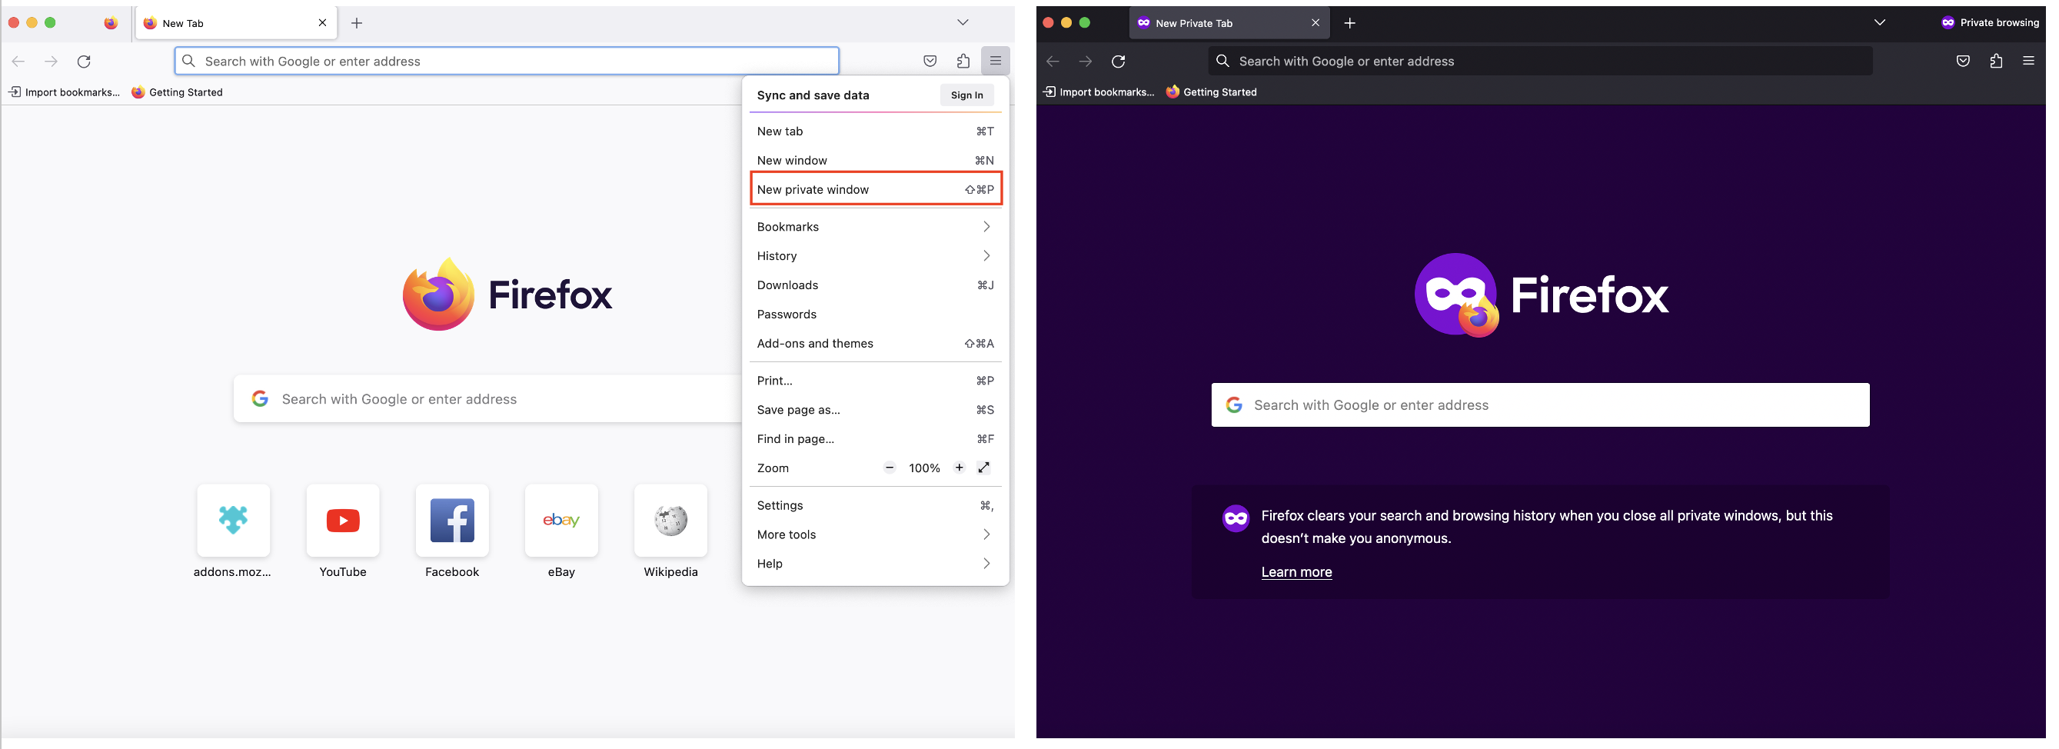
Task: Select 'New window' menu item
Action: click(875, 161)
